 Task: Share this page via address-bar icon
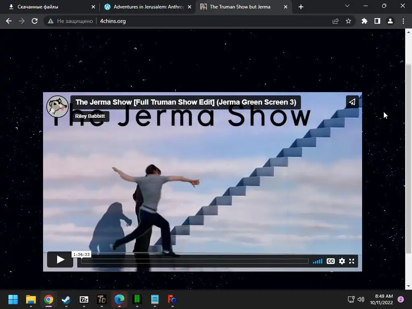pyautogui.click(x=336, y=21)
